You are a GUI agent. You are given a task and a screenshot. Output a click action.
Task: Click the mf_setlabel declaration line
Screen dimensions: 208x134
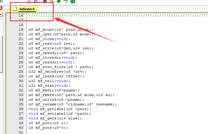60,114
